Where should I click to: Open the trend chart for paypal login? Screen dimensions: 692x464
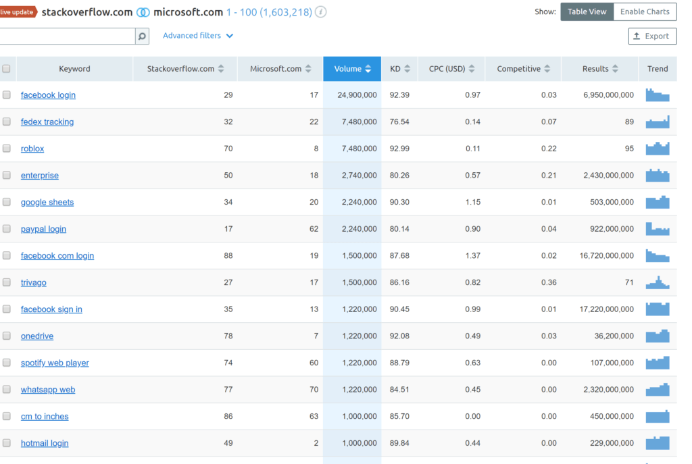[x=658, y=229]
